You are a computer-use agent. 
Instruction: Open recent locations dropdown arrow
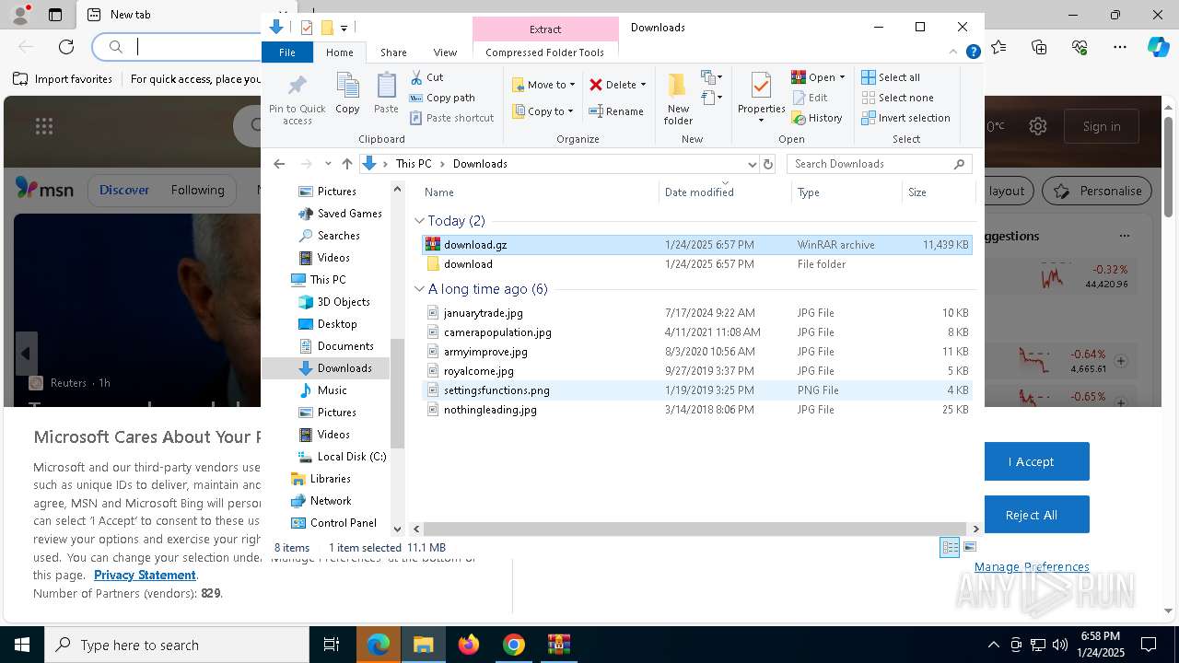328,164
